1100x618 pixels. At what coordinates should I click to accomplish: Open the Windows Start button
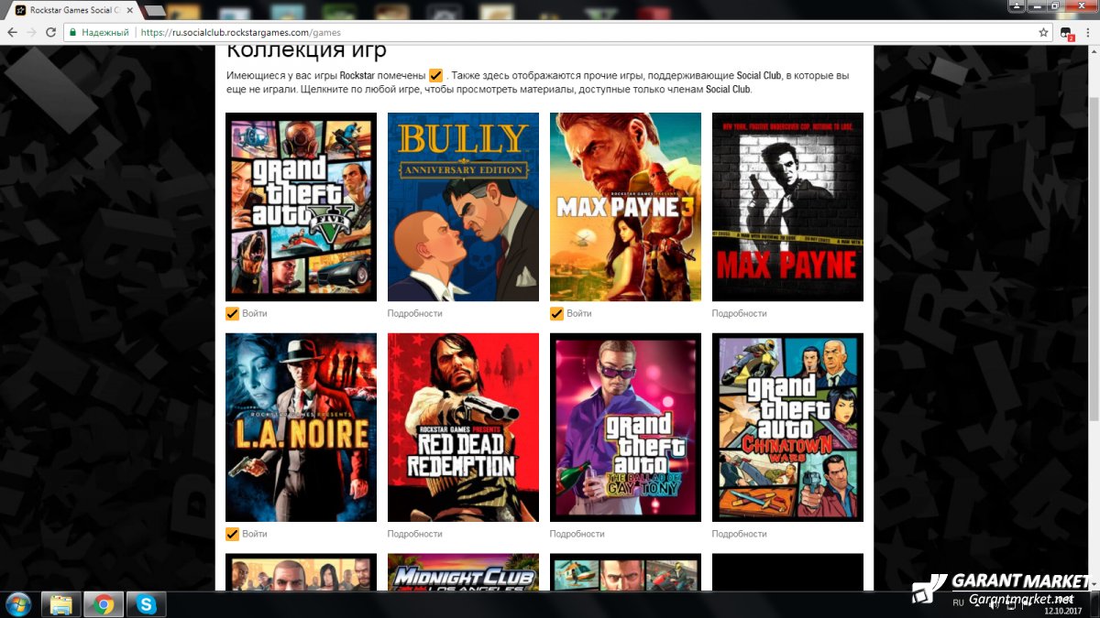point(17,604)
